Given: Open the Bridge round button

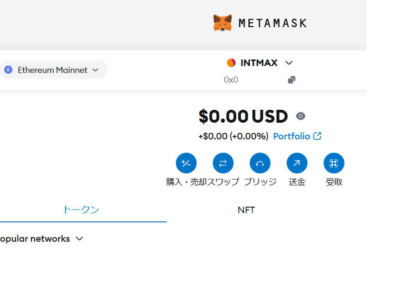Looking at the screenshot, I should click(x=260, y=163).
